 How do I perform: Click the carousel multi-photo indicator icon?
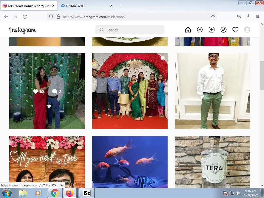pos(162,58)
